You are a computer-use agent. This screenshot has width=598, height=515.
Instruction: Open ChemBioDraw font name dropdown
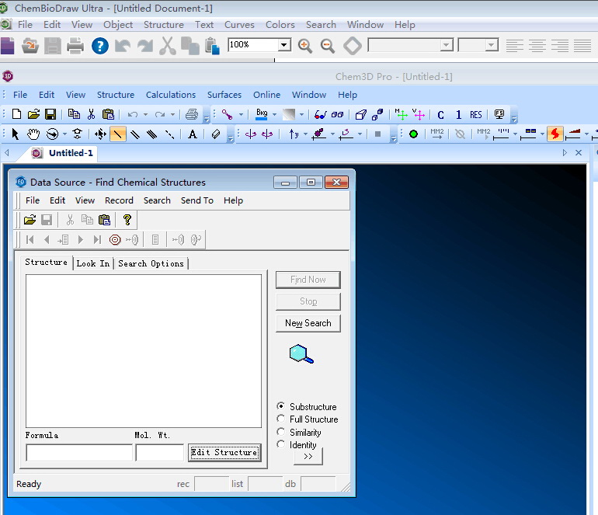pyautogui.click(x=447, y=45)
